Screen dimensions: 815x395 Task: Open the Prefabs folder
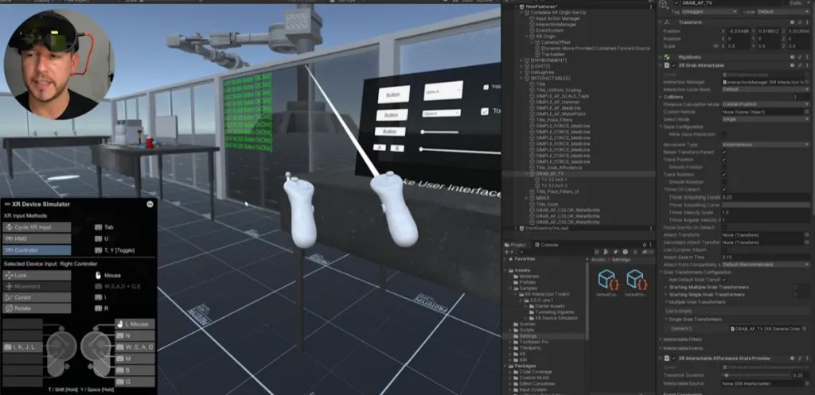pyautogui.click(x=528, y=282)
